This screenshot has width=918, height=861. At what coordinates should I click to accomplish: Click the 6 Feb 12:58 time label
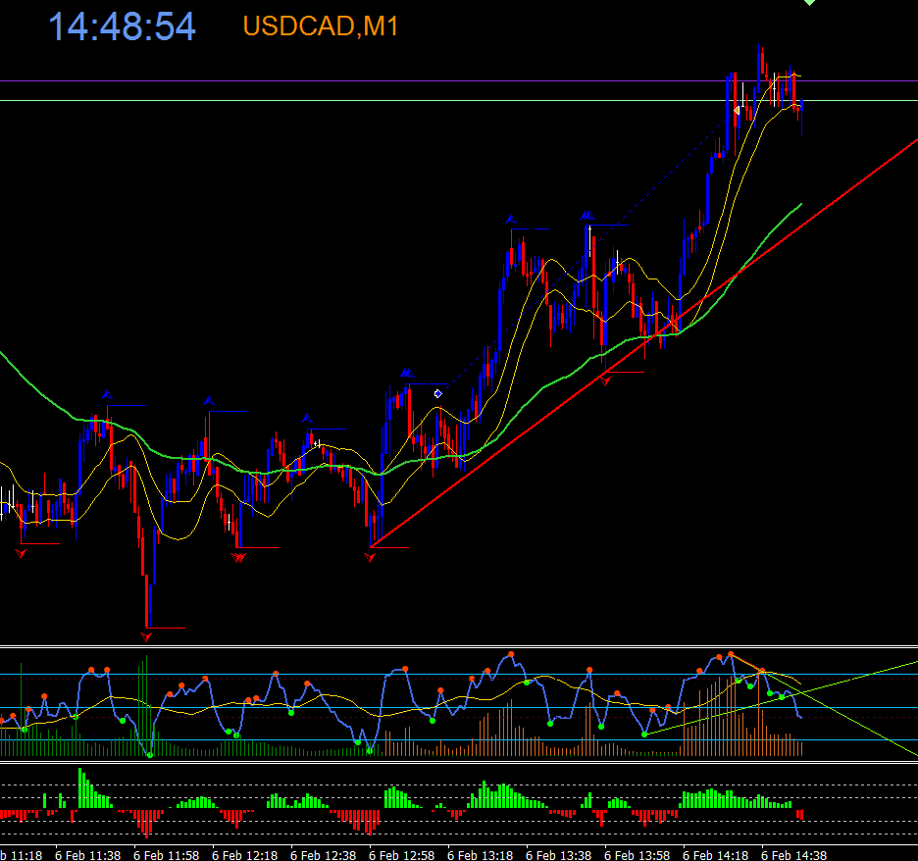click(402, 855)
